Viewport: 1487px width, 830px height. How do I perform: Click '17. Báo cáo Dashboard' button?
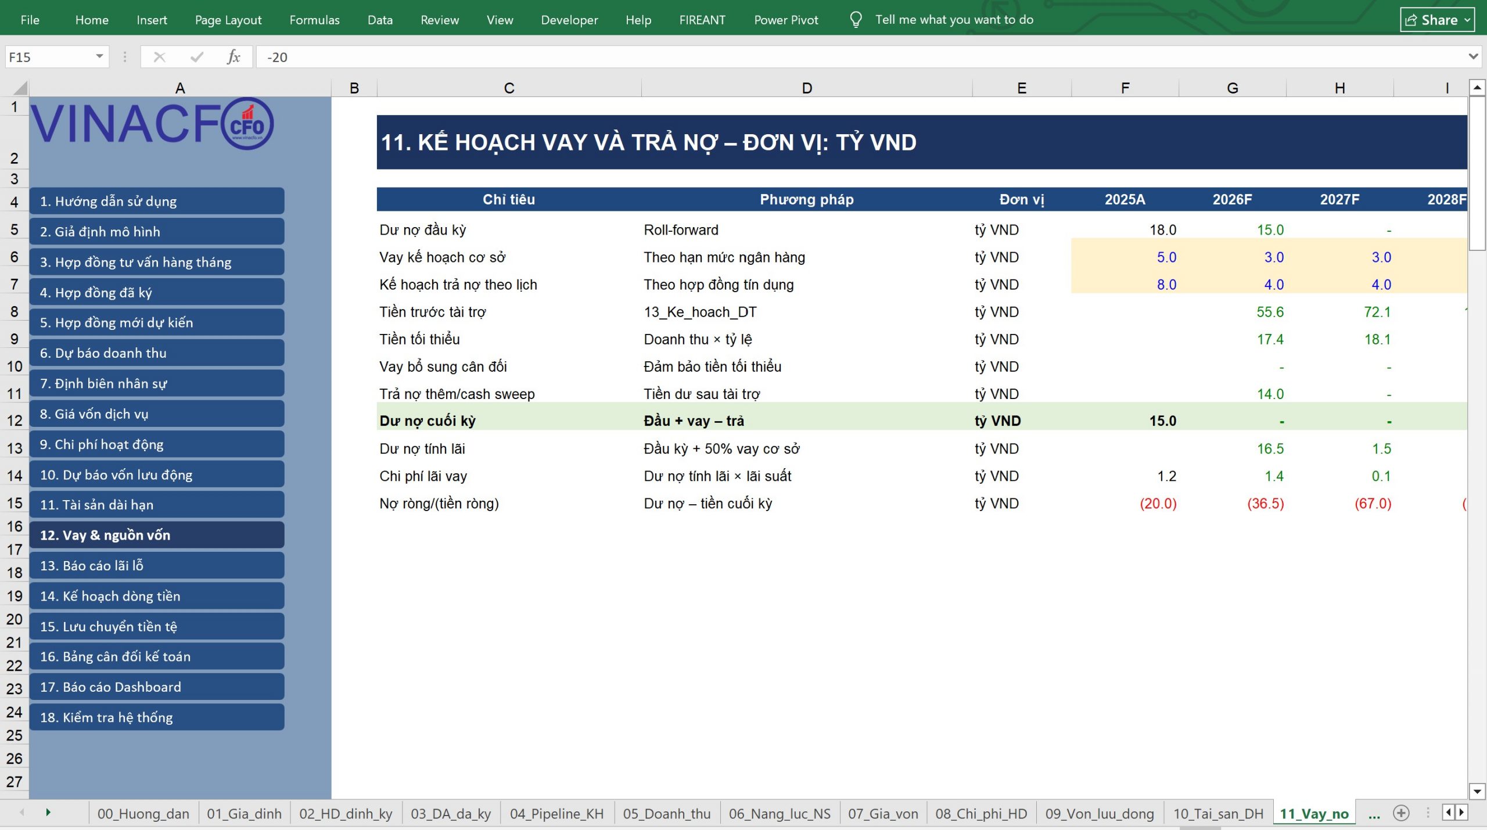157,687
